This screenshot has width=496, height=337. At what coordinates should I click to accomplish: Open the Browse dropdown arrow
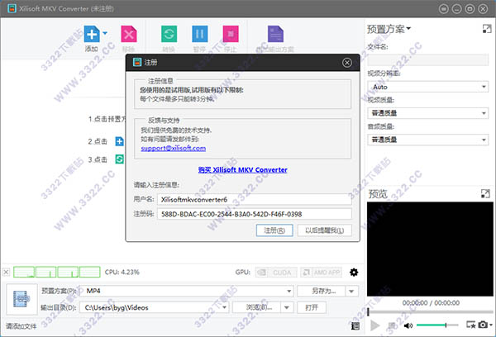287,307
